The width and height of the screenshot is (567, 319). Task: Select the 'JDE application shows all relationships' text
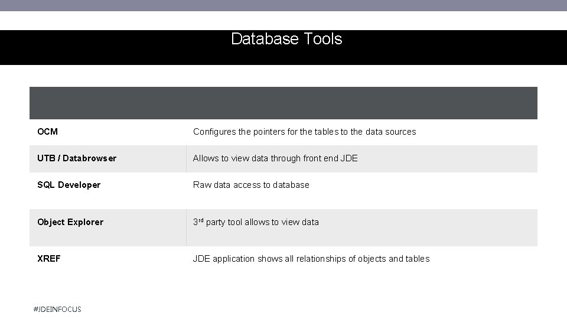click(311, 259)
